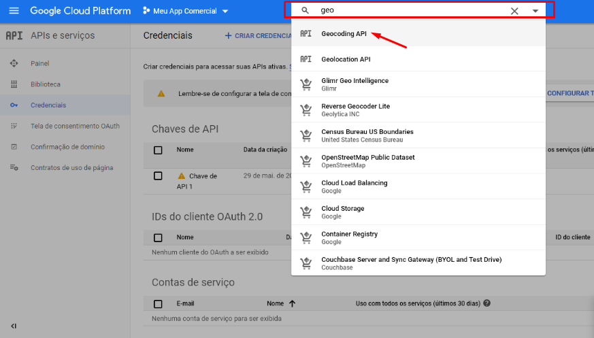Click the API logo in APIs e serviços header
Image resolution: width=594 pixels, height=338 pixels.
tap(14, 35)
